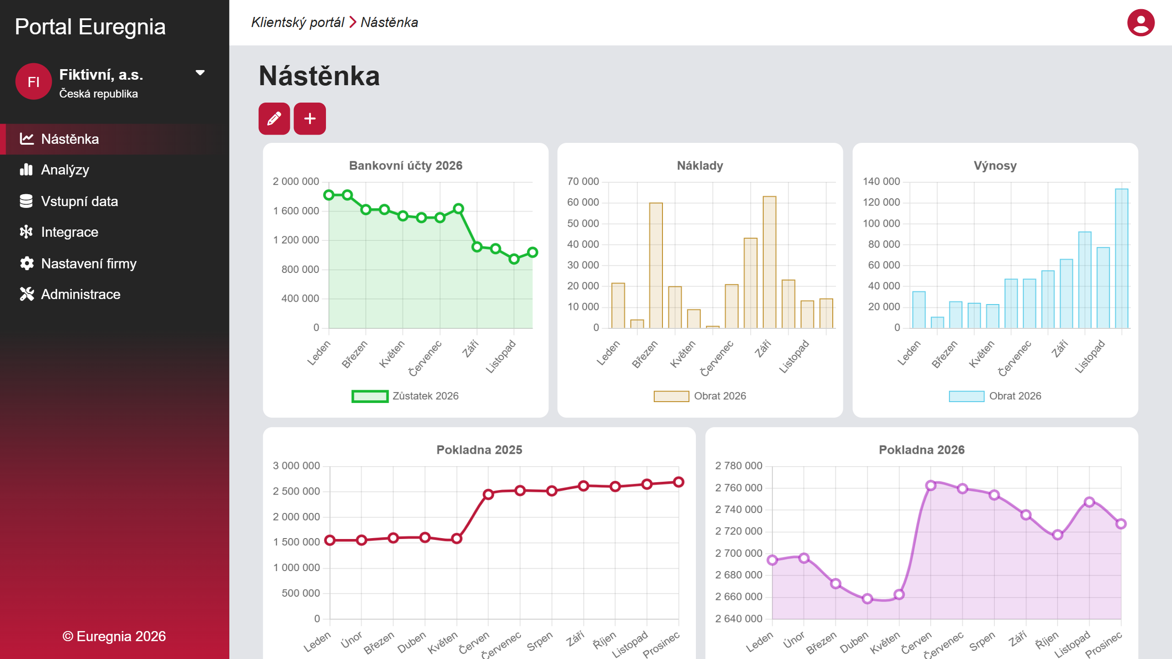Click the Výnosy chart title
Viewport: 1172px width, 659px height.
[995, 165]
